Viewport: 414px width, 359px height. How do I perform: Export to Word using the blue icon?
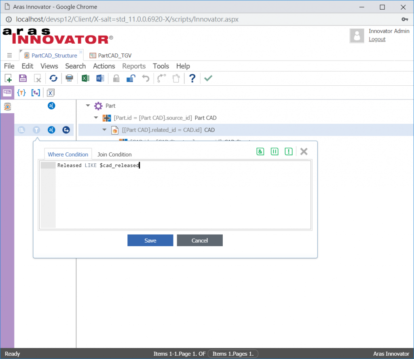100,78
